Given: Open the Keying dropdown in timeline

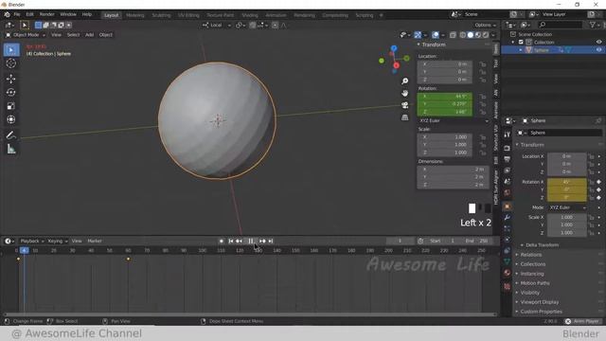Looking at the screenshot, I should 57,241.
